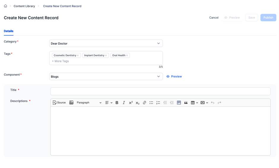Click the show blocks icon after Source
Image resolution: width=279 pixels, height=168 pixels.
pos(71,103)
